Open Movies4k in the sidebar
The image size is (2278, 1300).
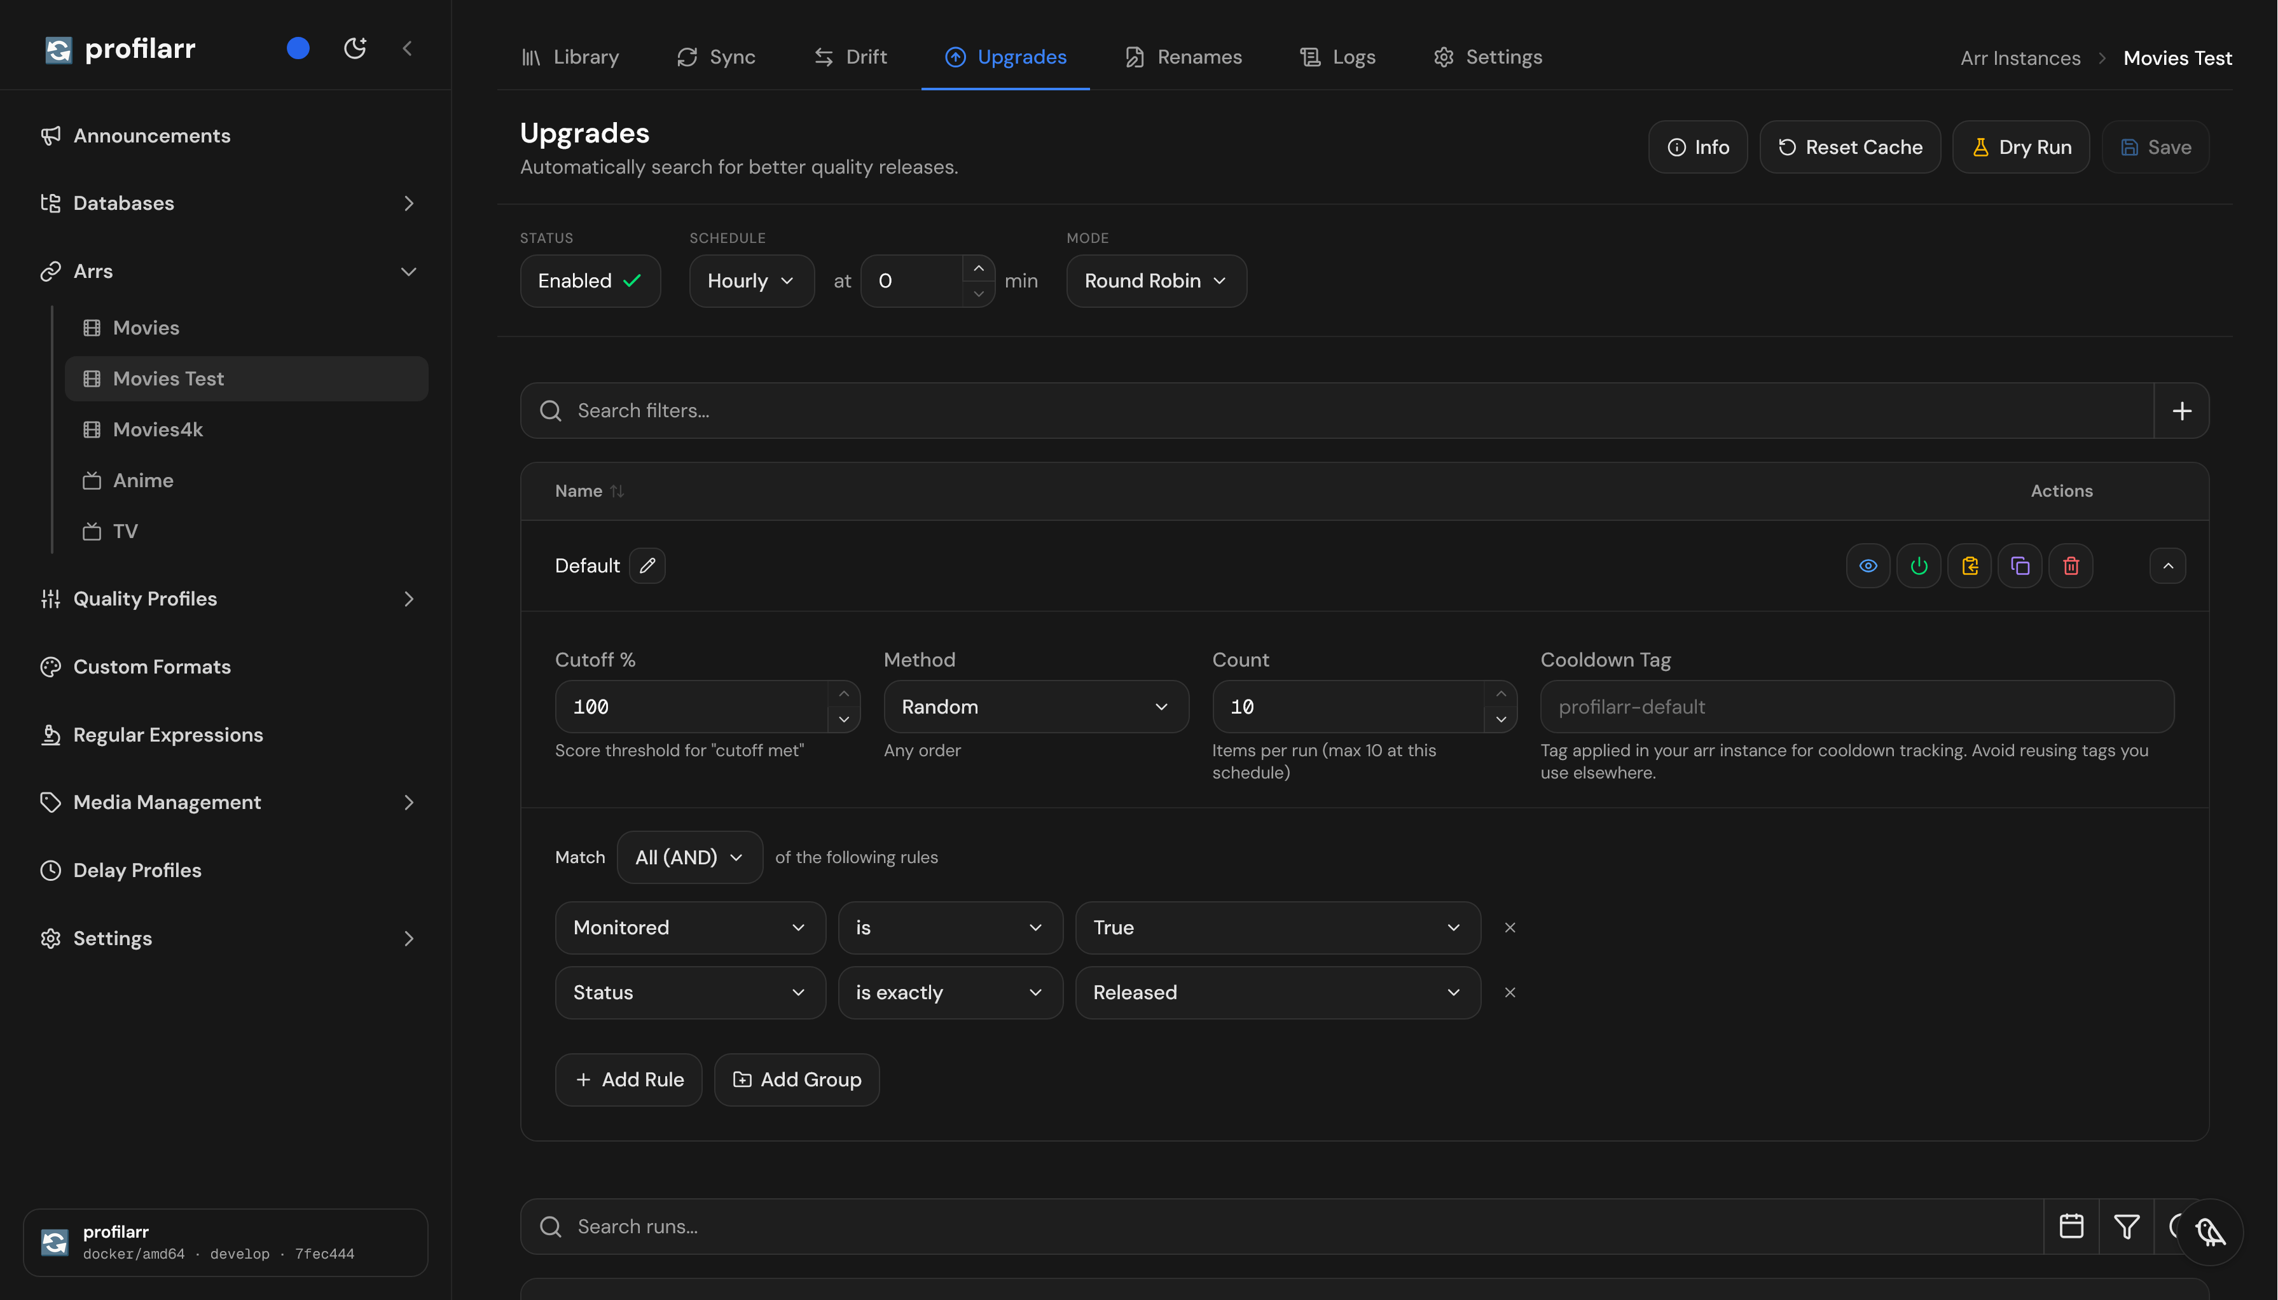[246, 429]
